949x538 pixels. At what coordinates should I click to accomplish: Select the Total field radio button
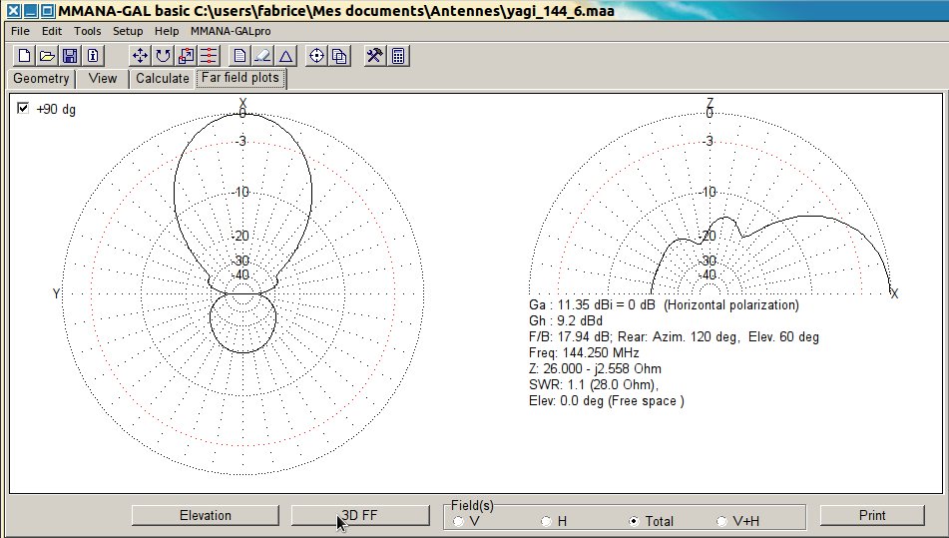634,521
